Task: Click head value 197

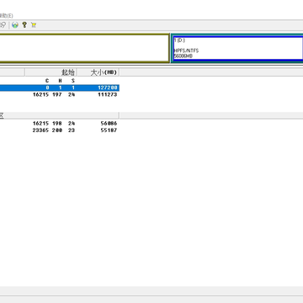Action: tap(57, 95)
